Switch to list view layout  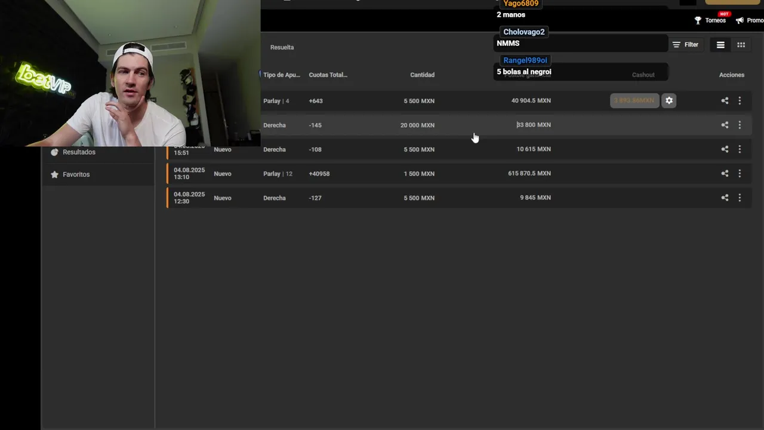[720, 45]
